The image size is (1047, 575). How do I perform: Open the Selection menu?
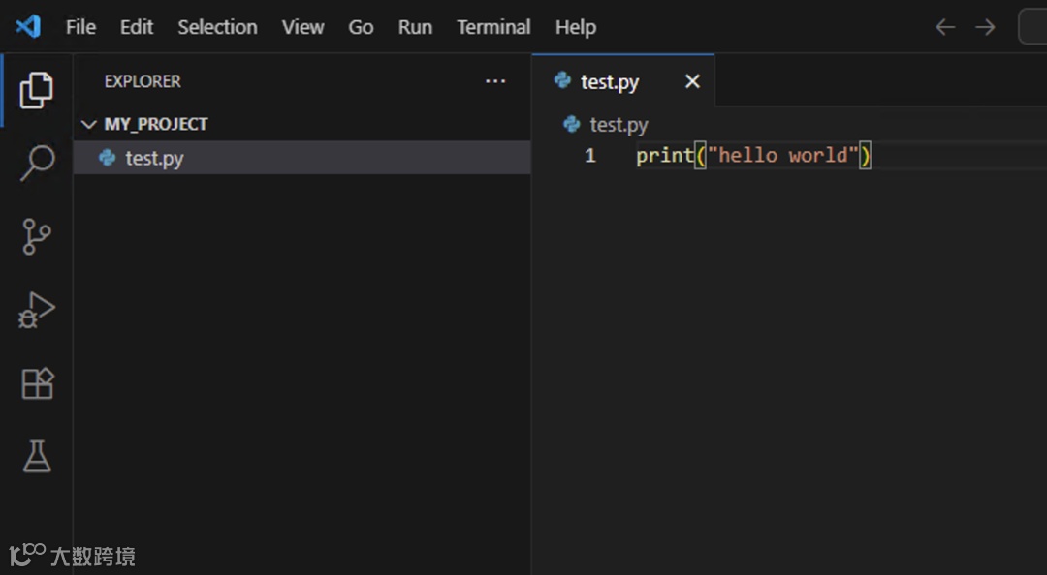(217, 27)
